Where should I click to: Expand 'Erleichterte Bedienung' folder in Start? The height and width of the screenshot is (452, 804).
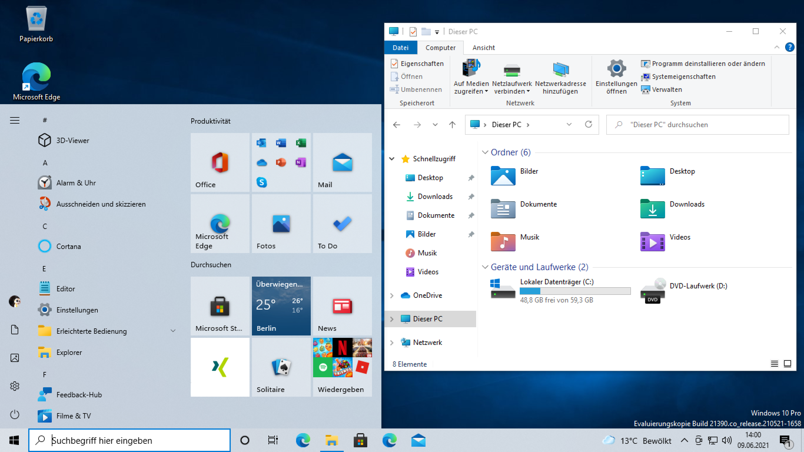point(172,331)
